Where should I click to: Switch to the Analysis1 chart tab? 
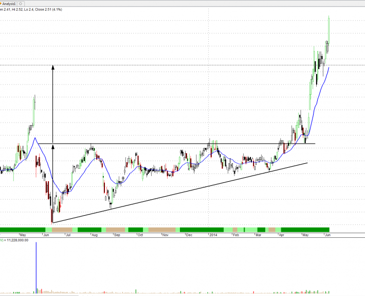point(9,3)
